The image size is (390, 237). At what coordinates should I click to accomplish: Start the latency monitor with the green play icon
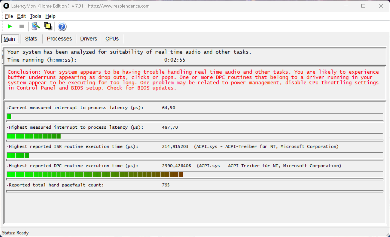coord(10,26)
